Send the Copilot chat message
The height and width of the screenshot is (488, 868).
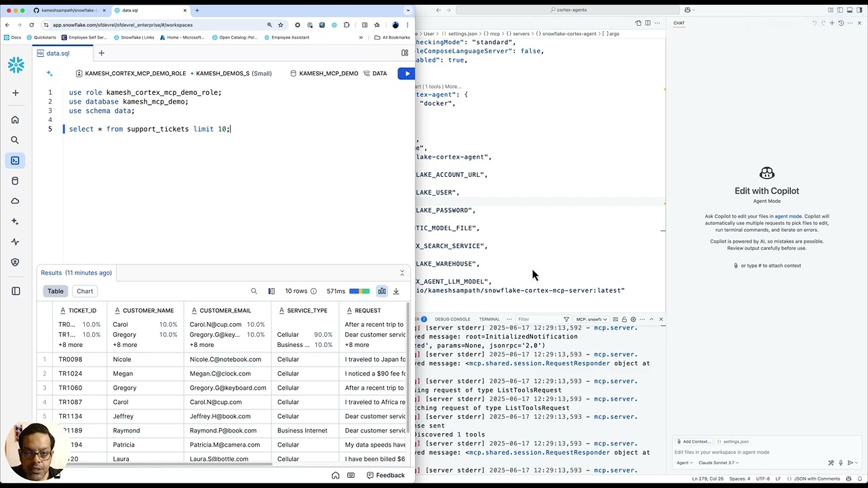[x=850, y=463]
